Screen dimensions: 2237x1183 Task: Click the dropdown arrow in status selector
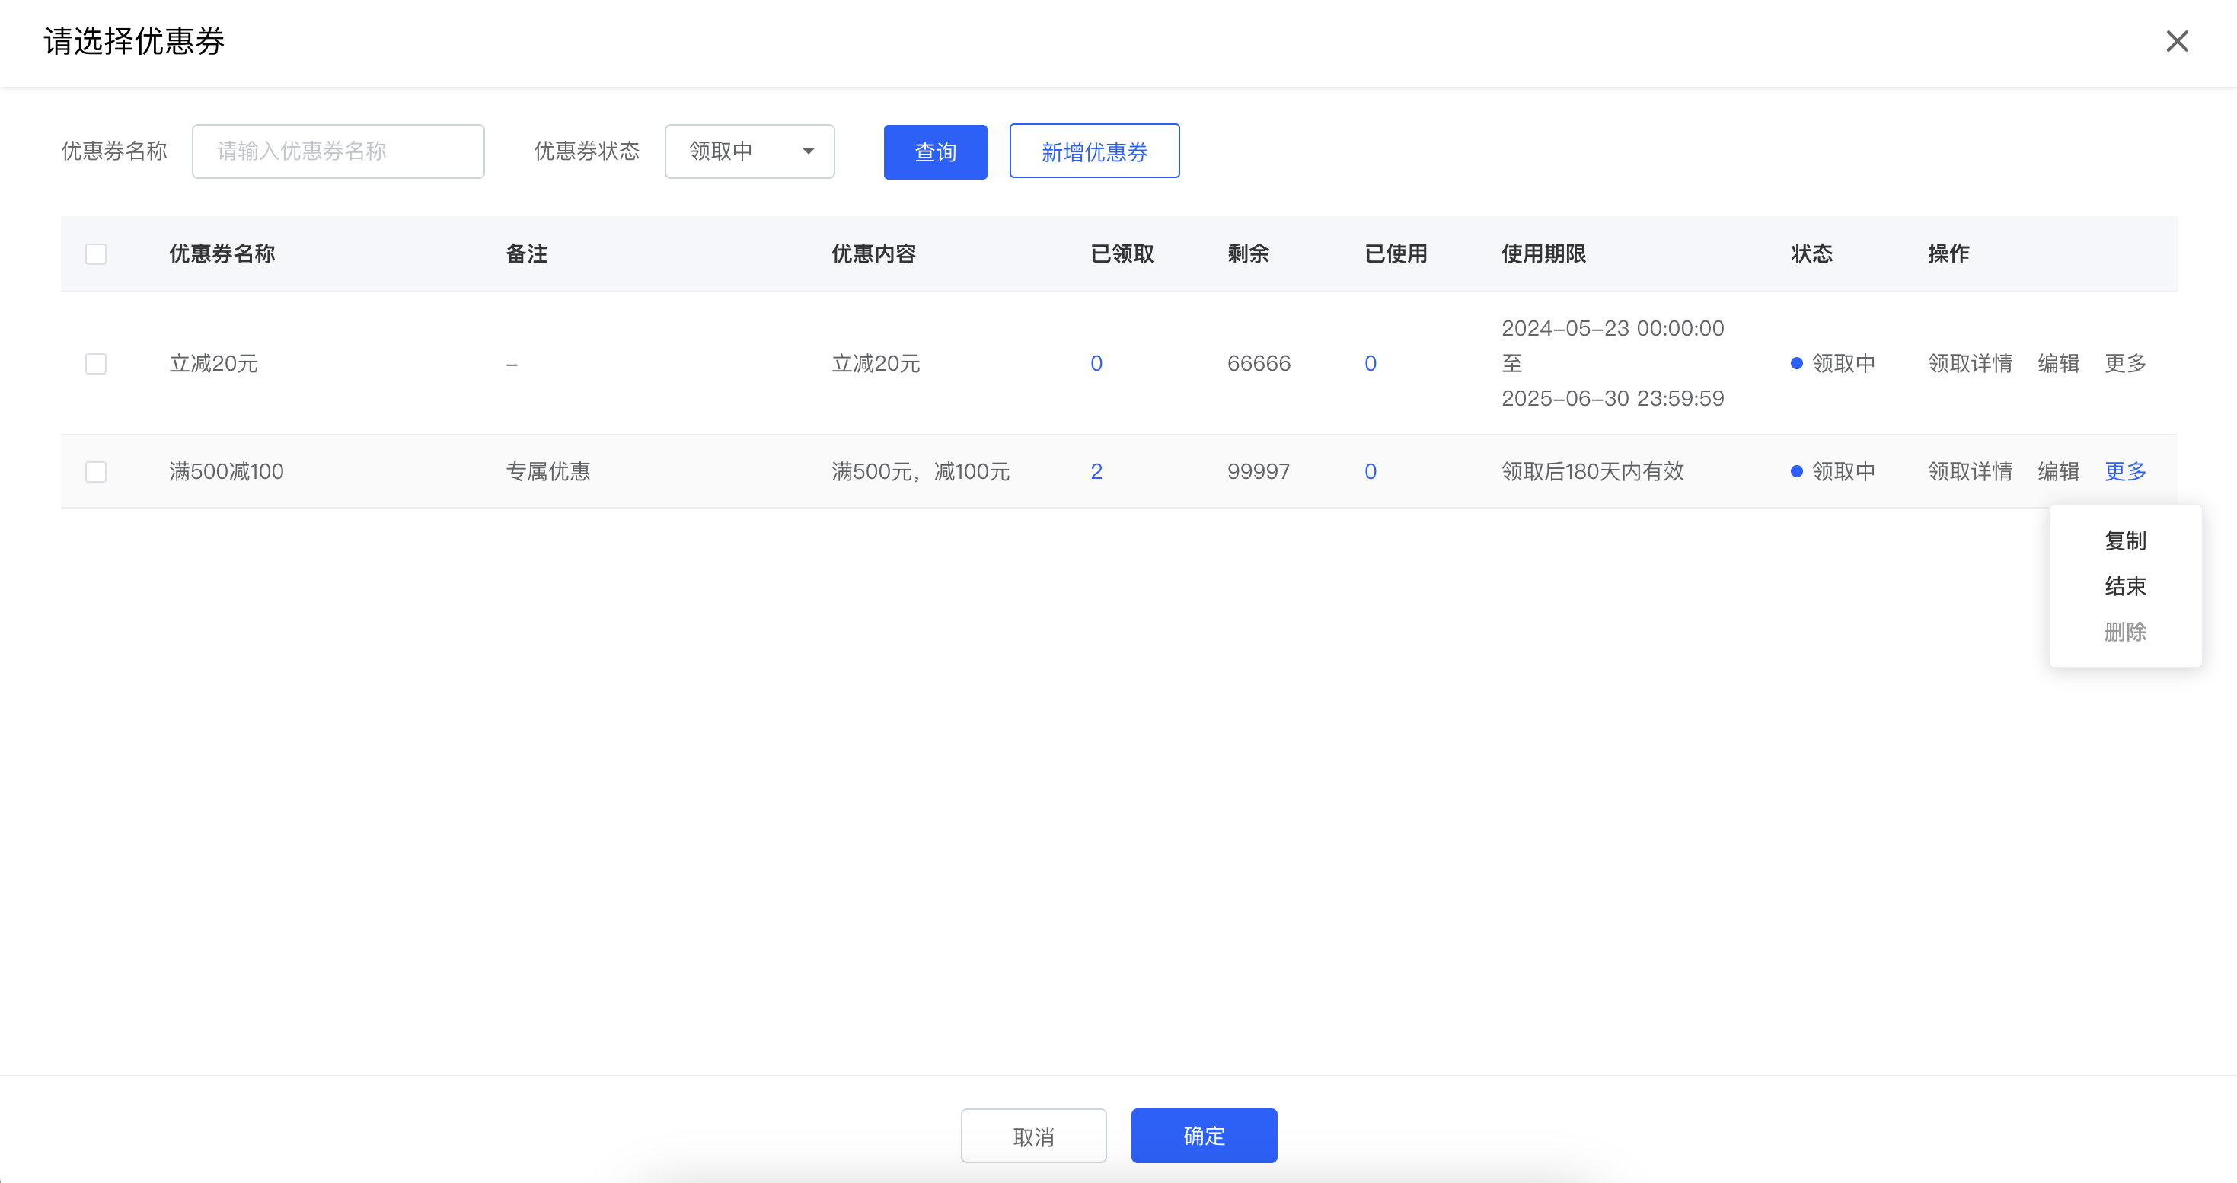point(809,151)
